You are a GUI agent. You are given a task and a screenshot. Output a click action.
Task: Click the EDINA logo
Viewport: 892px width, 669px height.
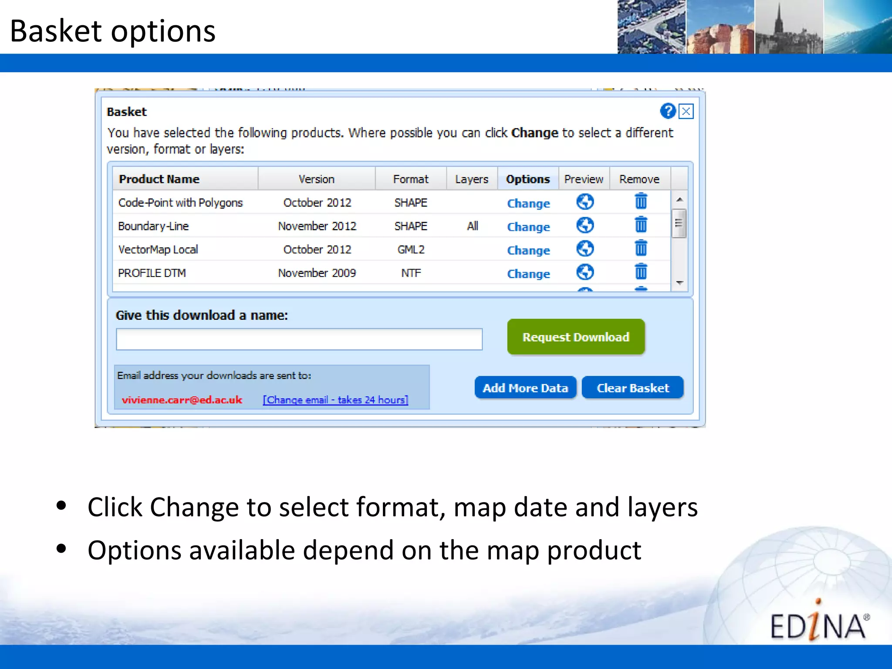(x=819, y=621)
